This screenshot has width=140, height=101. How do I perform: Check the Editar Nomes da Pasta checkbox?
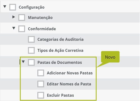click(41, 84)
